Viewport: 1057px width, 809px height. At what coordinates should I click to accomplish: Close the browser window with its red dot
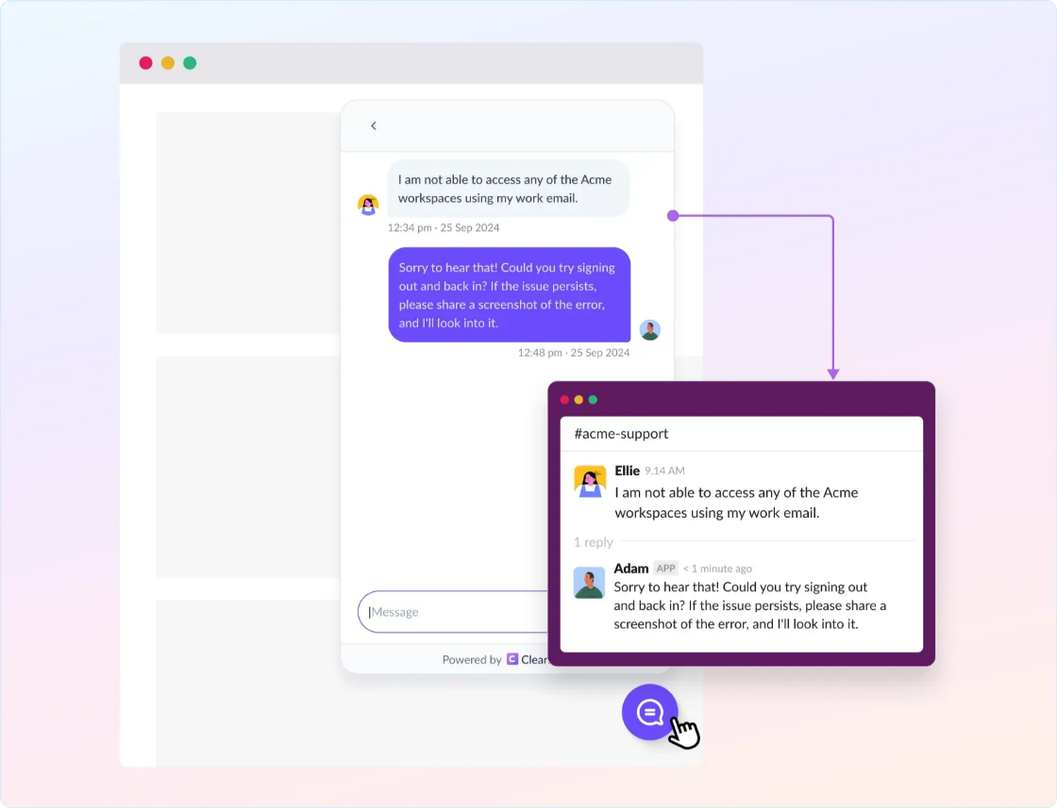145,62
